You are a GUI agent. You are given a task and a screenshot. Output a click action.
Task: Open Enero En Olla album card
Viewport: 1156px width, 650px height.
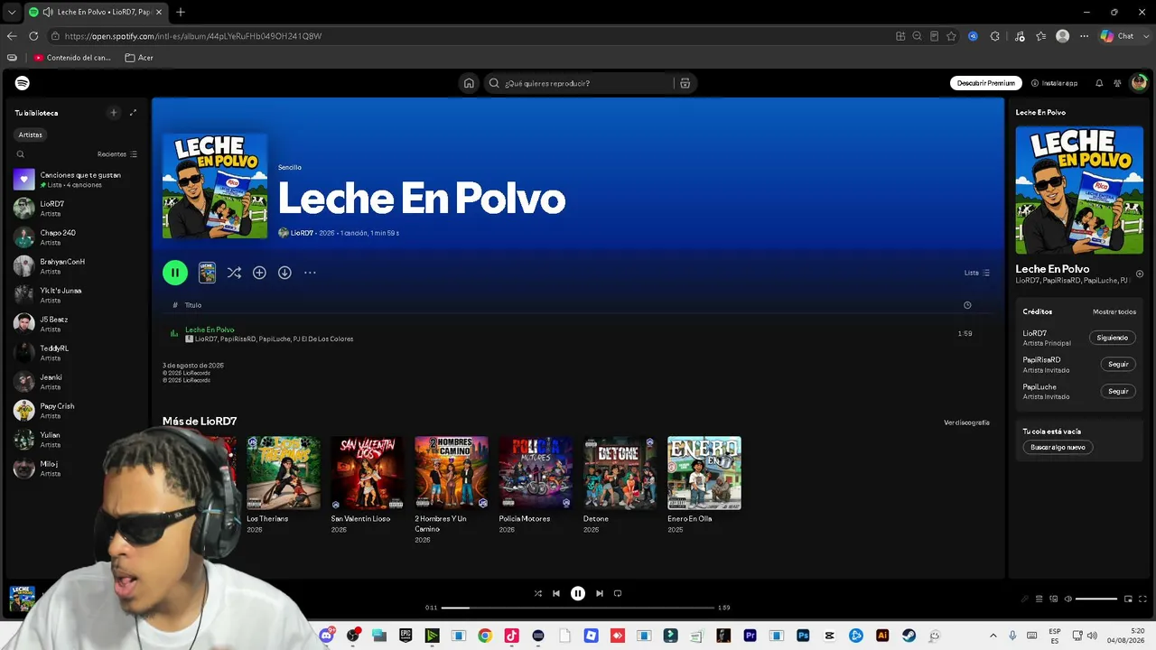(704, 486)
